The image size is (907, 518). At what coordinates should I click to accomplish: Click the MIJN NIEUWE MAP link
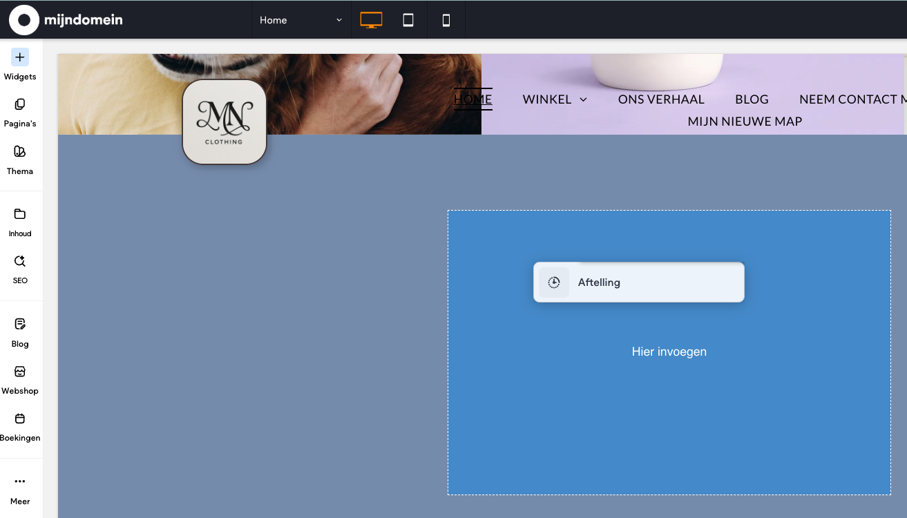[x=745, y=122]
